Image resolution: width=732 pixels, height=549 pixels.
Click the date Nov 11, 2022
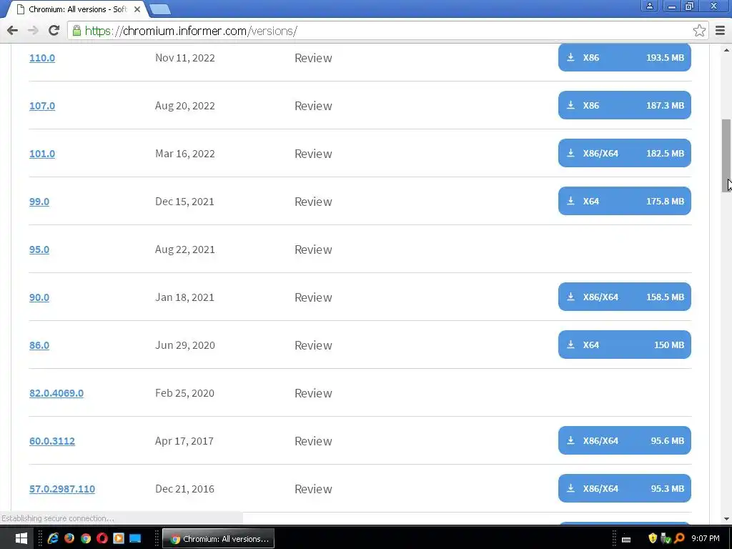tap(185, 58)
